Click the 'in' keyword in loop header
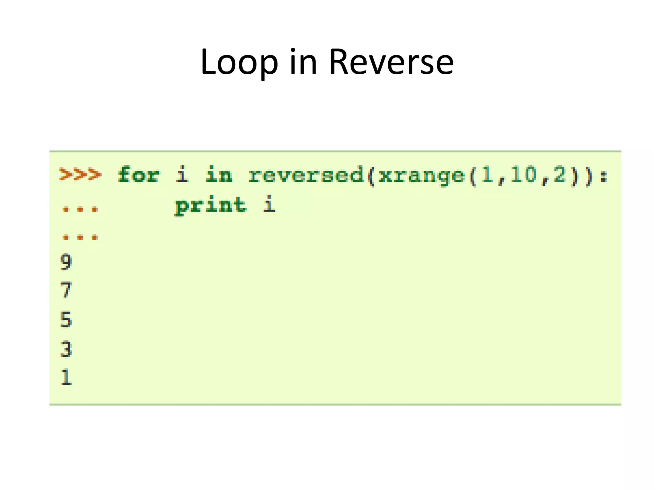 coord(219,174)
